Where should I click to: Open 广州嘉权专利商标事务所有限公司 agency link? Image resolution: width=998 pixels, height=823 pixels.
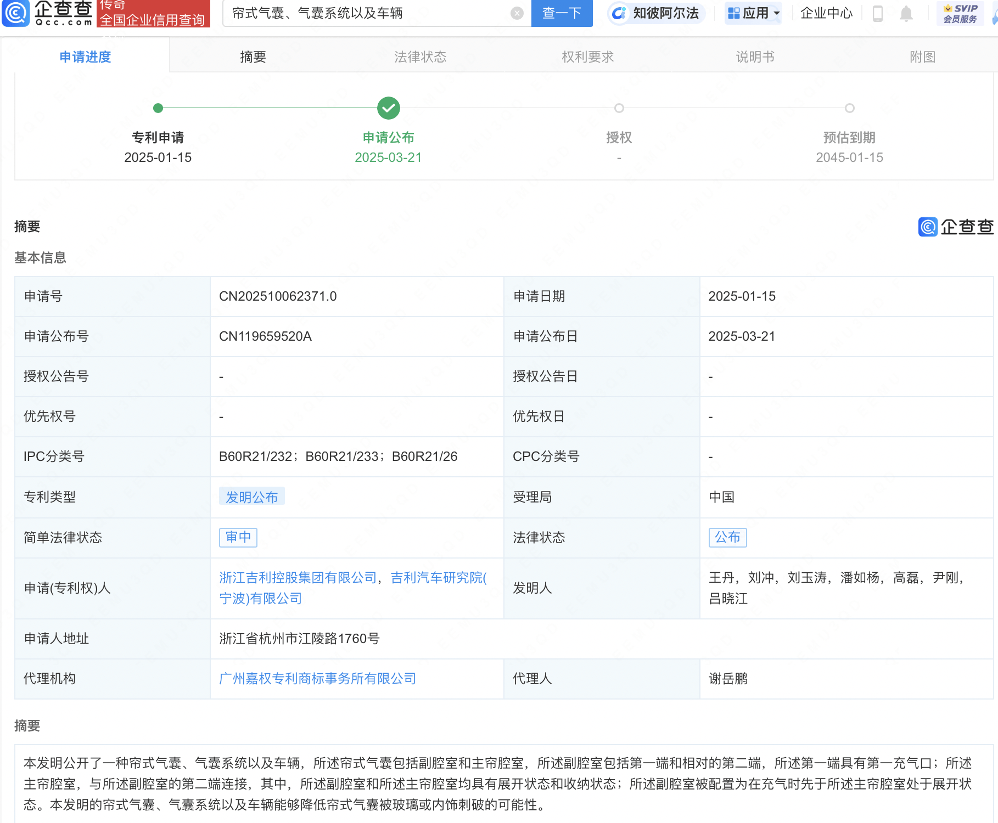click(x=318, y=679)
